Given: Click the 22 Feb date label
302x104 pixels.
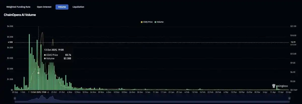Looking at the screenshot, I should (x=210, y=92).
